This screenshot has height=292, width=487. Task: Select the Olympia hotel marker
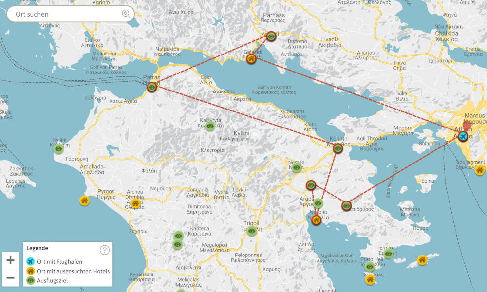coord(135,203)
